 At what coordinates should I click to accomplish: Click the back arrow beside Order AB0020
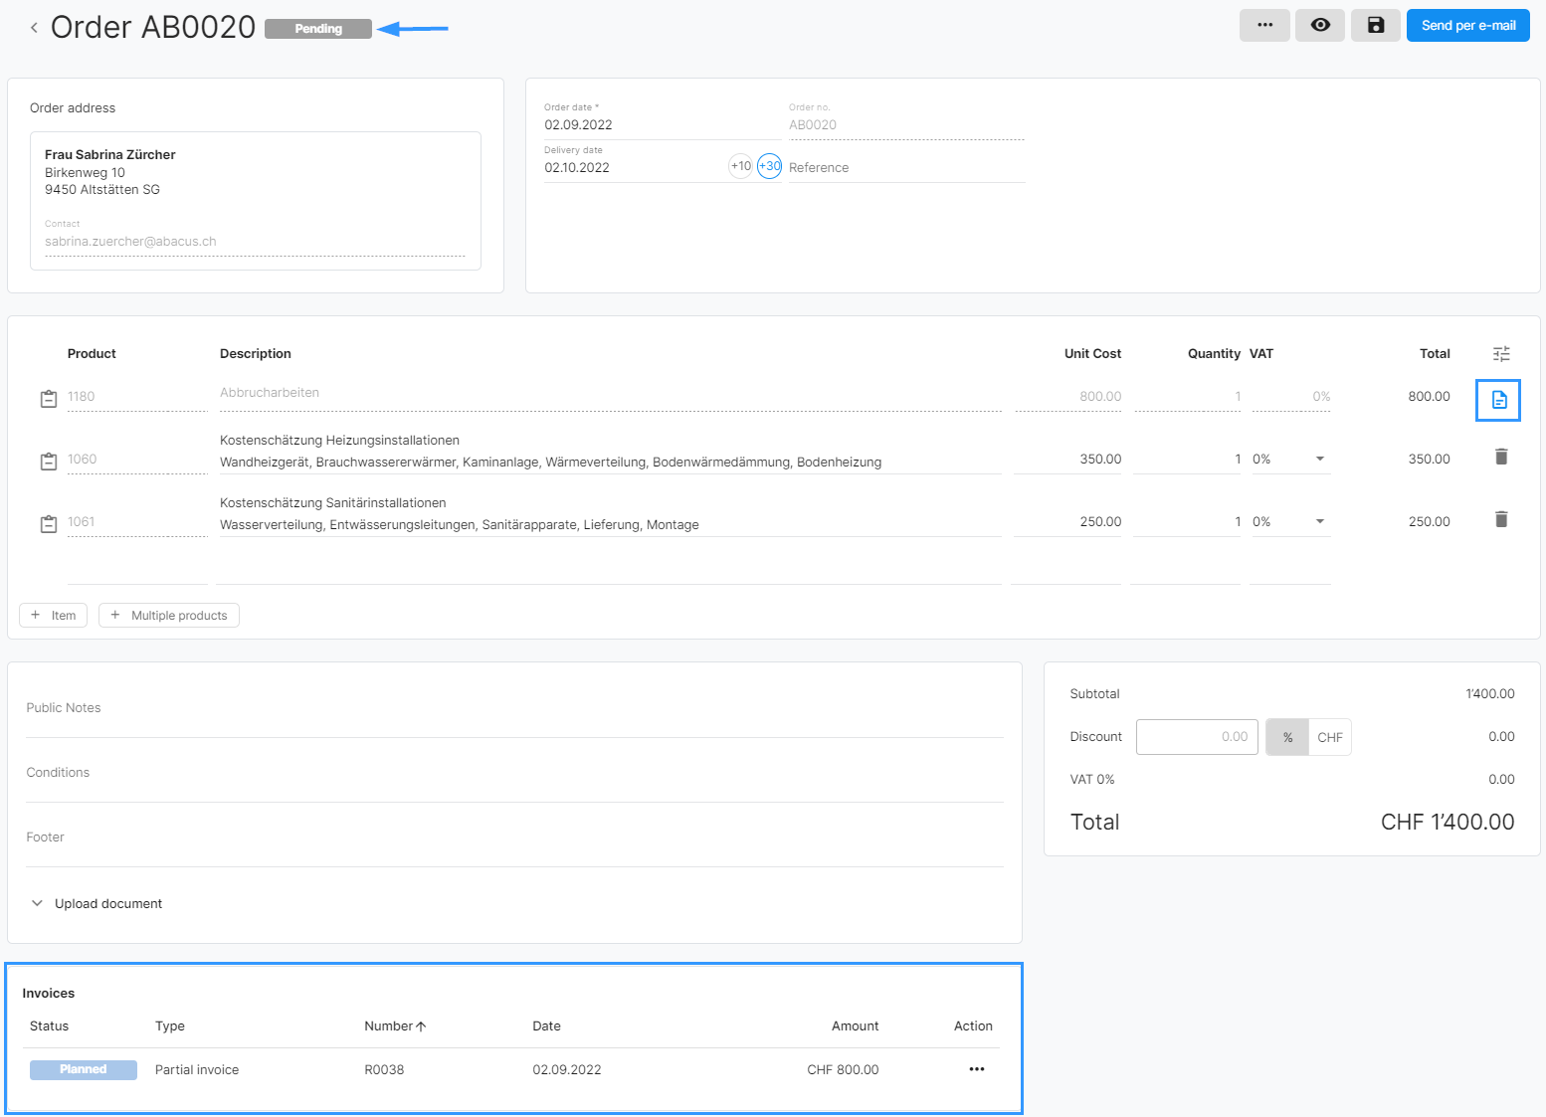pyautogui.click(x=34, y=28)
